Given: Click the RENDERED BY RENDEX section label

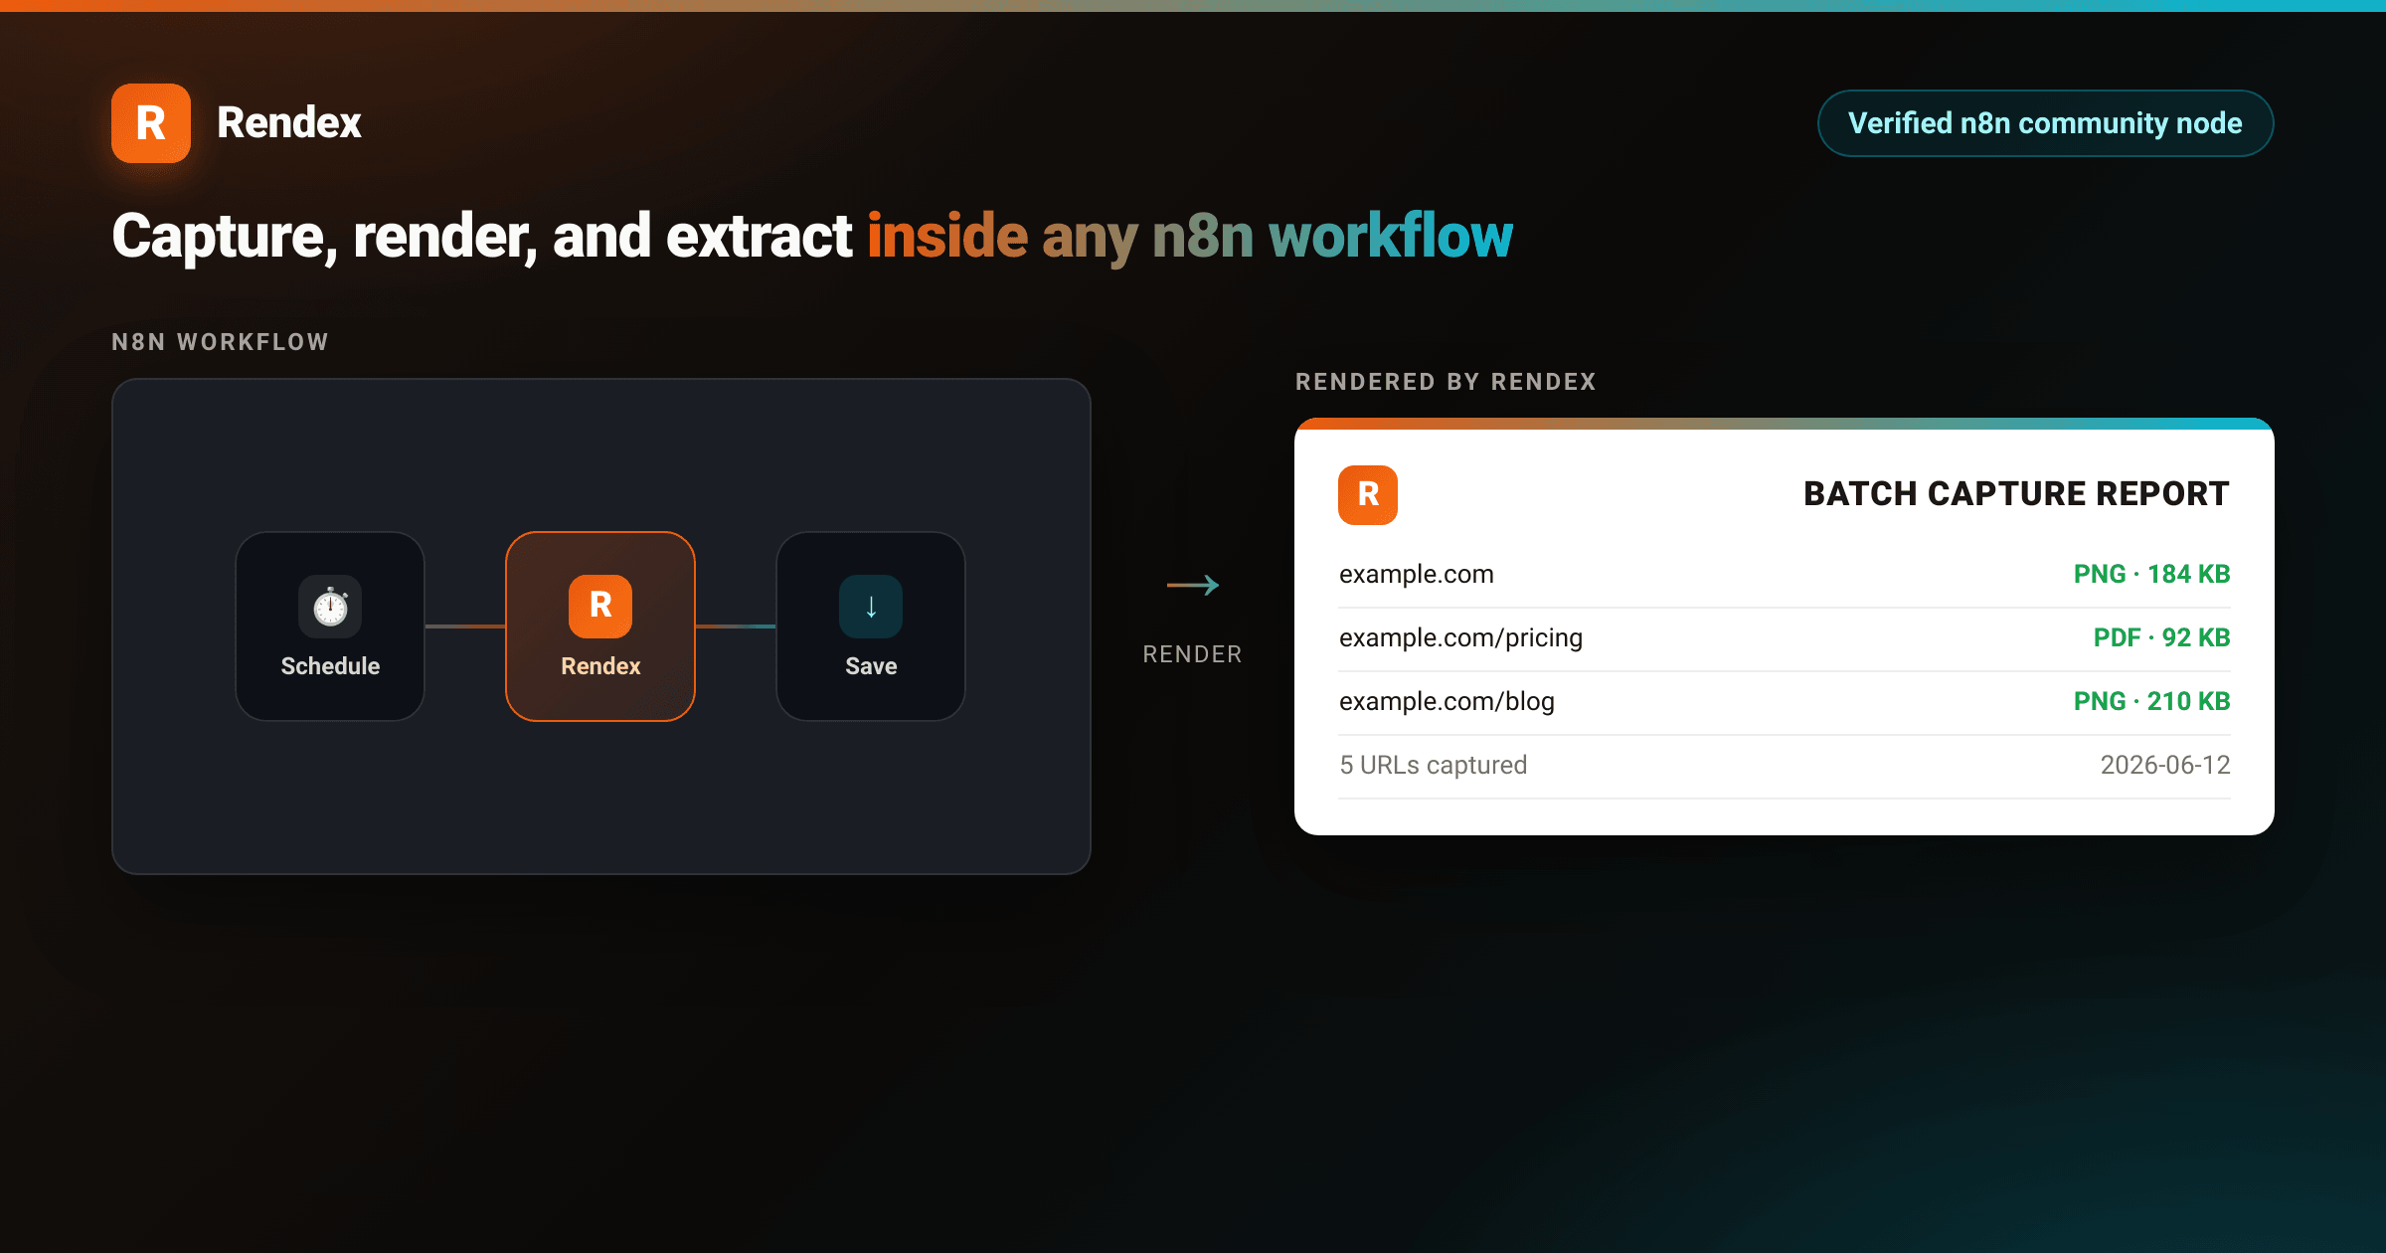Looking at the screenshot, I should coord(1446,382).
